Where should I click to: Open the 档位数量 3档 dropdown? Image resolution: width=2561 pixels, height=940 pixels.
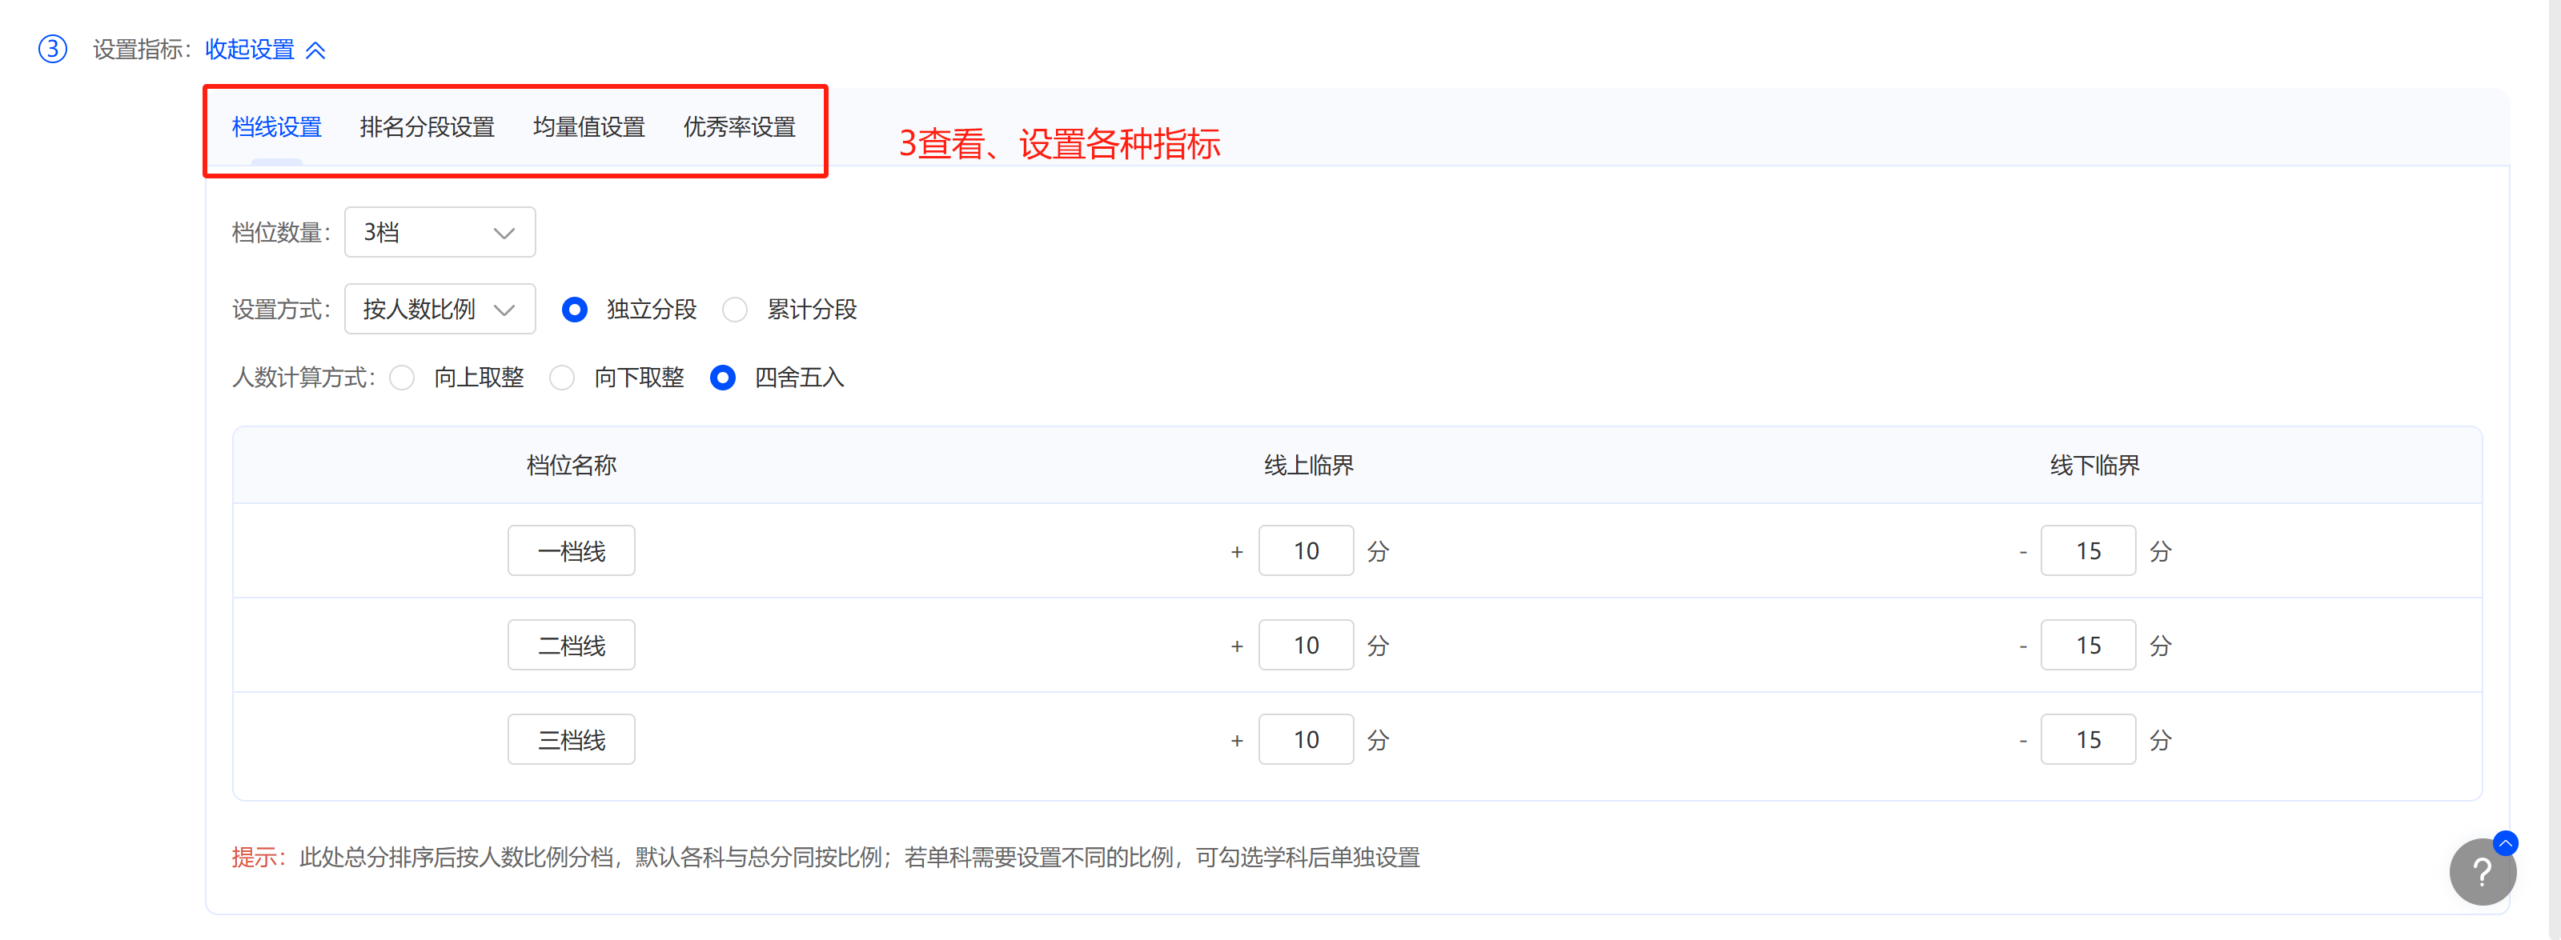tap(440, 233)
